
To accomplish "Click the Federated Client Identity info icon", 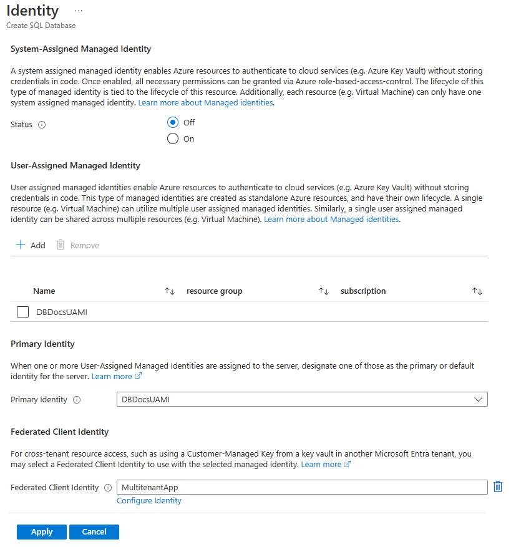I will tap(108, 488).
